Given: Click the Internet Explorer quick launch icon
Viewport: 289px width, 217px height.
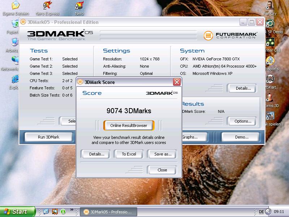Looking at the screenshot, I should [x=46, y=212].
